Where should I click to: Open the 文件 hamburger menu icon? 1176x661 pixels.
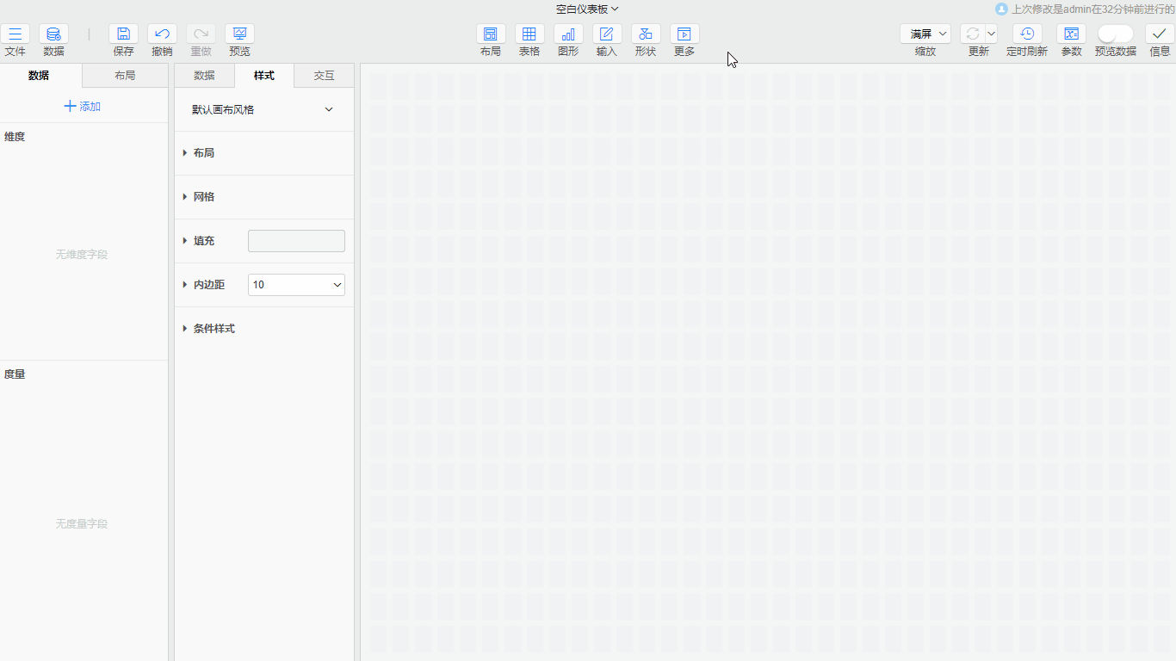pos(15,34)
